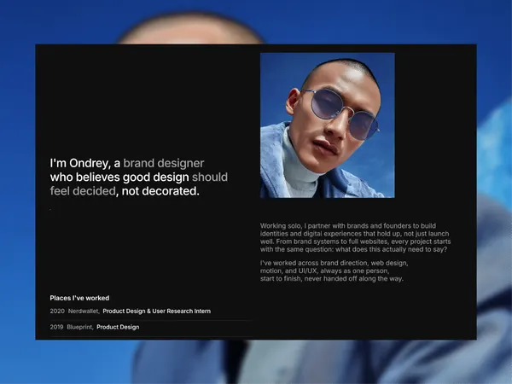512x384 pixels.
Task: Click the line "who believes good design should"
Action: 139,177
